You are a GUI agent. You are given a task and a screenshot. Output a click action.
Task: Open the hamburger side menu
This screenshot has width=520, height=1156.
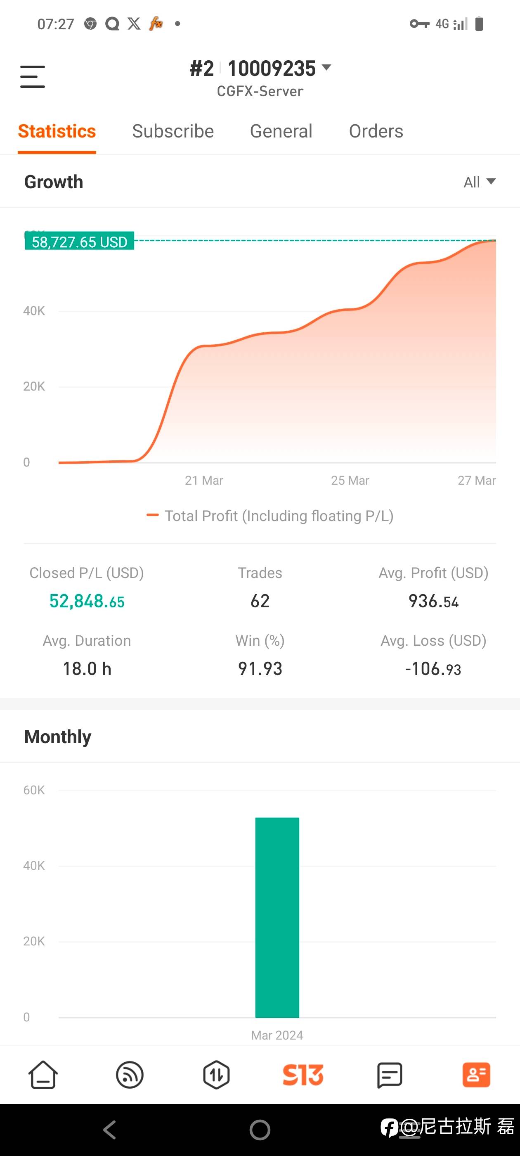click(x=33, y=77)
